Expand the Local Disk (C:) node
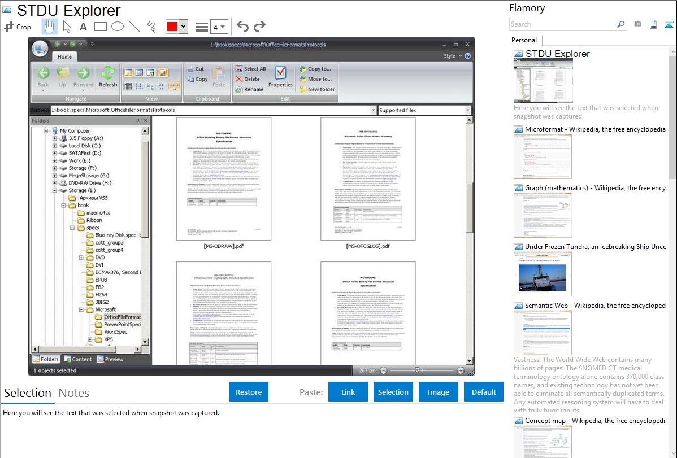This screenshot has width=677, height=458. [x=54, y=146]
